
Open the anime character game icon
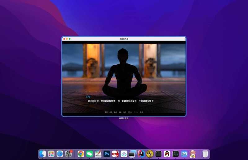(193, 154)
